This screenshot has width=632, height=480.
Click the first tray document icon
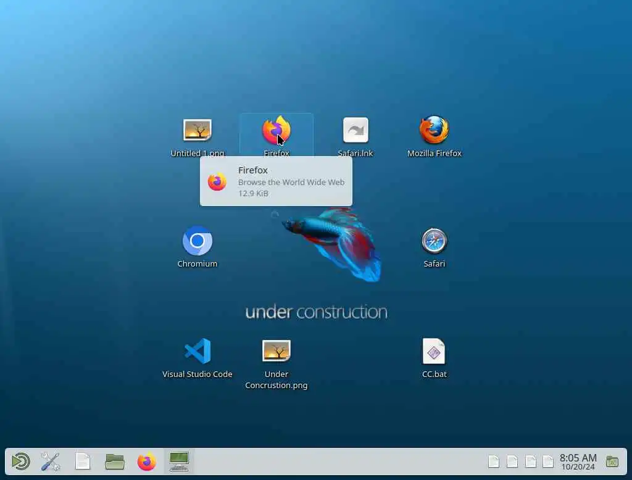(494, 461)
